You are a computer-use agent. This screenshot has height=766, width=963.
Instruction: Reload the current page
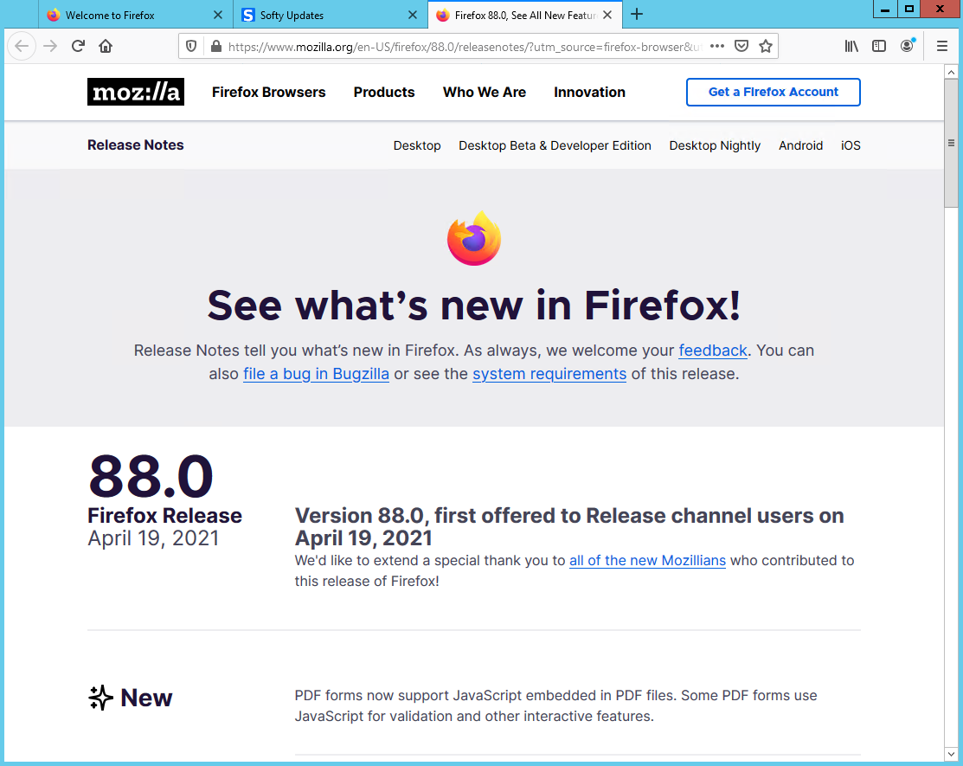[x=78, y=46]
